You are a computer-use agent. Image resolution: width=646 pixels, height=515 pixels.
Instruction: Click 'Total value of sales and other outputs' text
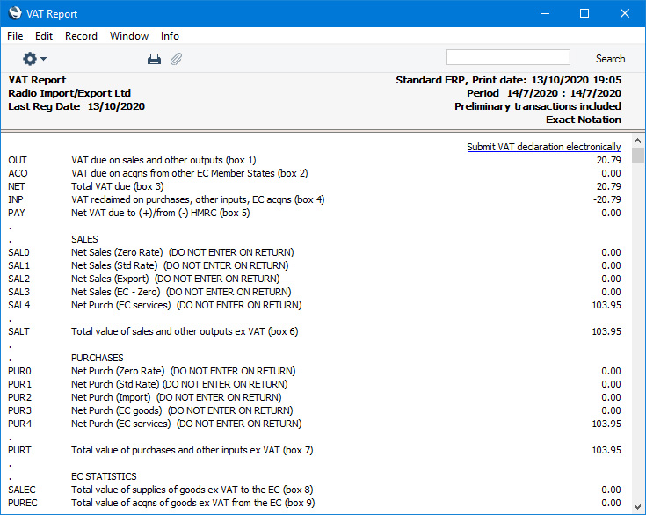point(185,331)
